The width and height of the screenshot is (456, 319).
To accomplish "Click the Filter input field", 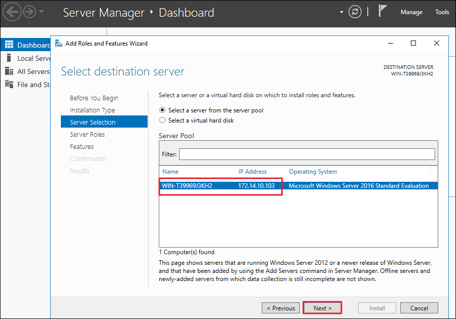I will tap(307, 154).
